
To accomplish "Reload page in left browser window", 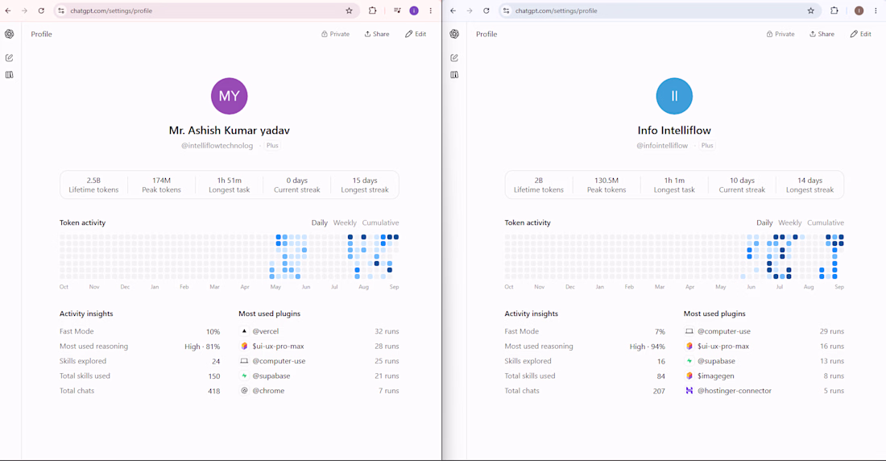I will pyautogui.click(x=41, y=10).
